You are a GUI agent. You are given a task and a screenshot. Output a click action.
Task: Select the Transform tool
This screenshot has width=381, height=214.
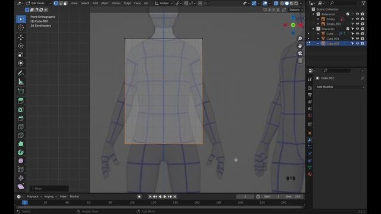click(21, 63)
